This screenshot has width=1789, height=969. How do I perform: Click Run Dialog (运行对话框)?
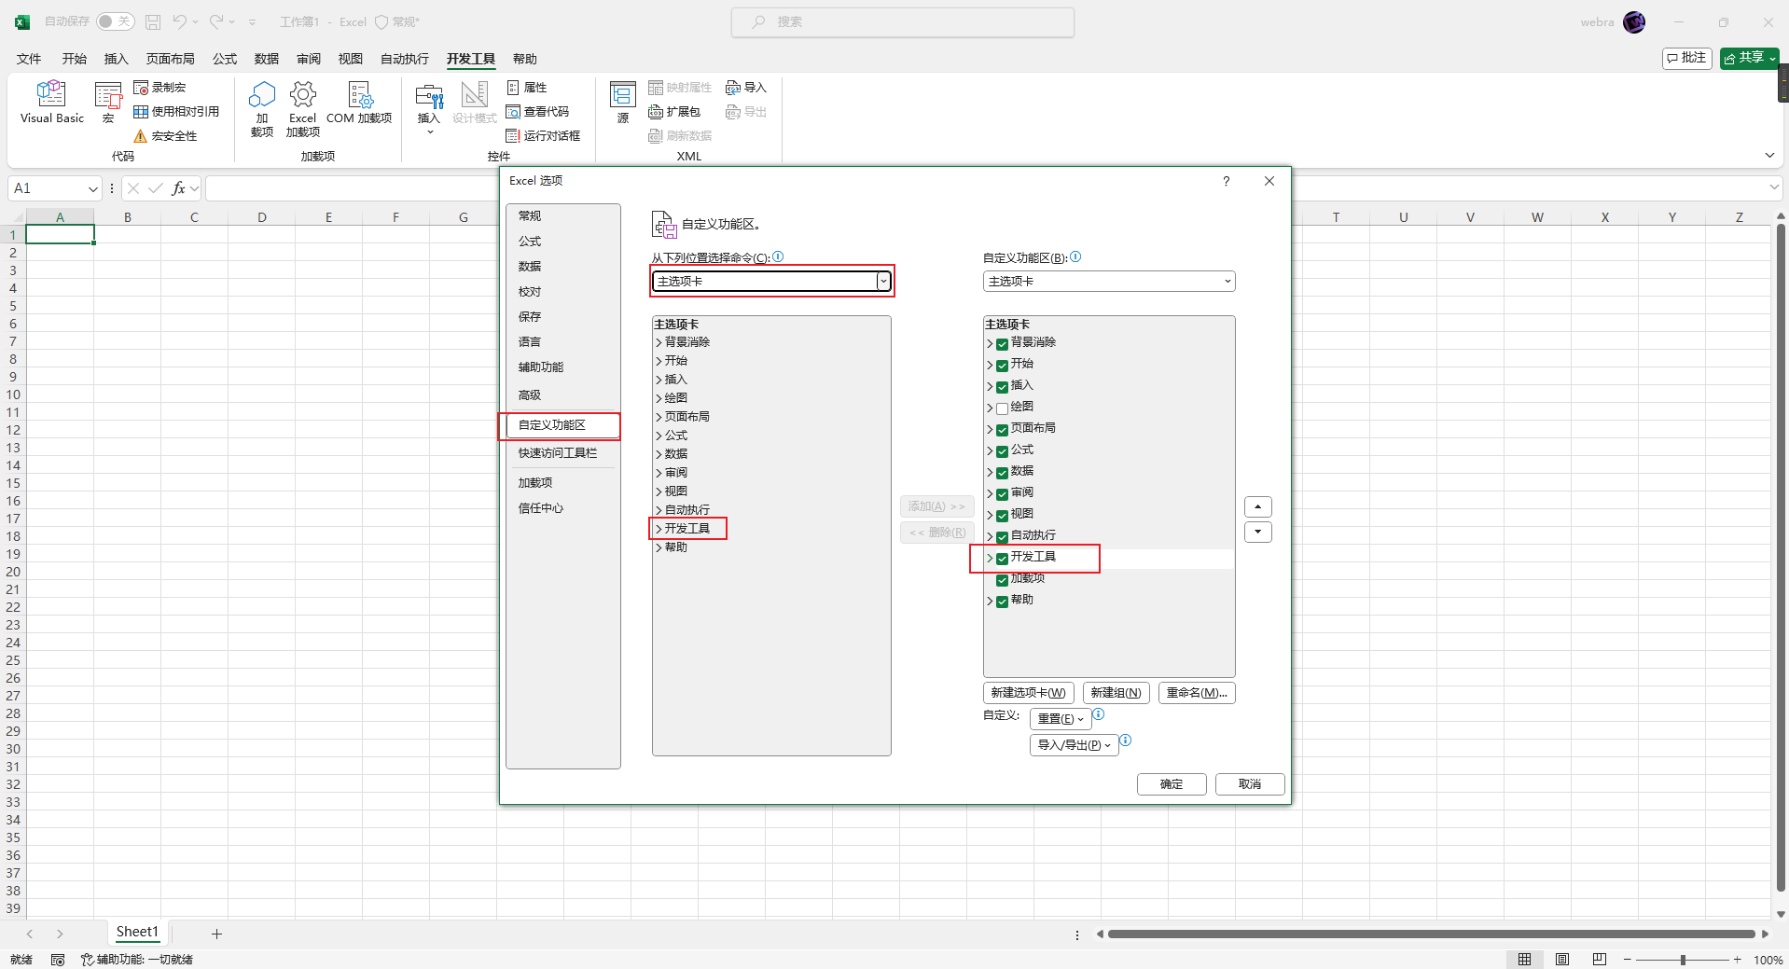click(x=543, y=136)
